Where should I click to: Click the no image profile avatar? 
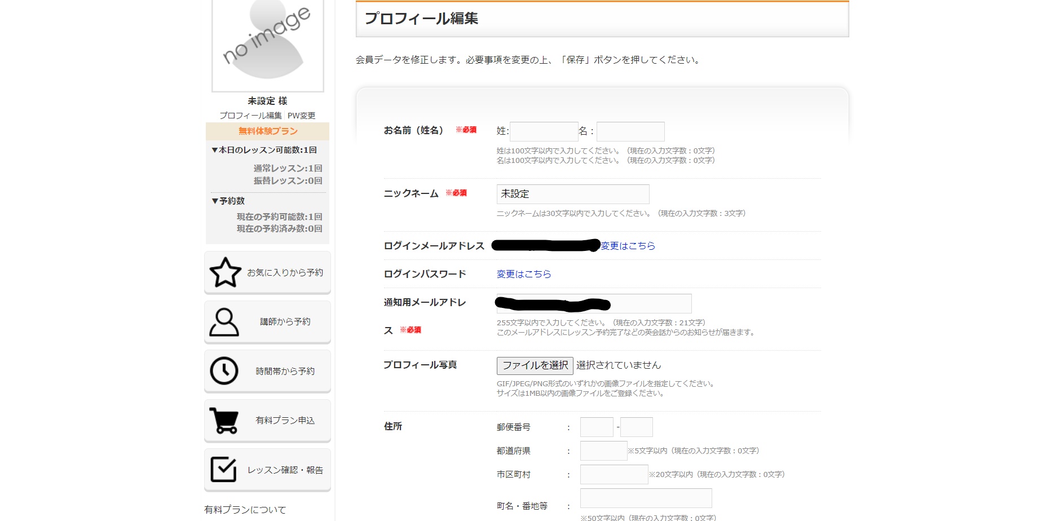tap(267, 45)
